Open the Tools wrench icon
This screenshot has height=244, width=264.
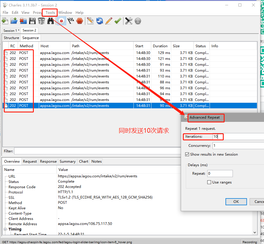(x=129, y=21)
